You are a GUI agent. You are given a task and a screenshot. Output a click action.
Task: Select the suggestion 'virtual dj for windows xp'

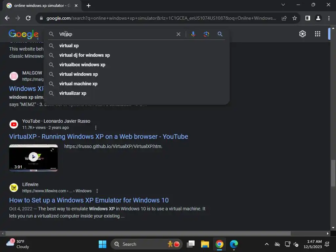137,55
